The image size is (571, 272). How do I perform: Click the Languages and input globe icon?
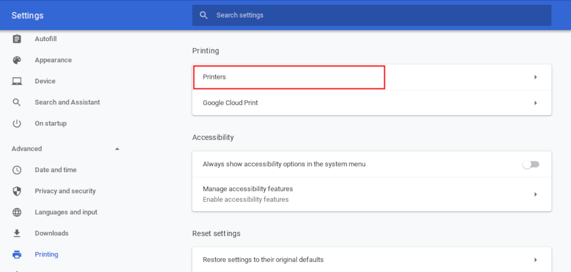(17, 213)
